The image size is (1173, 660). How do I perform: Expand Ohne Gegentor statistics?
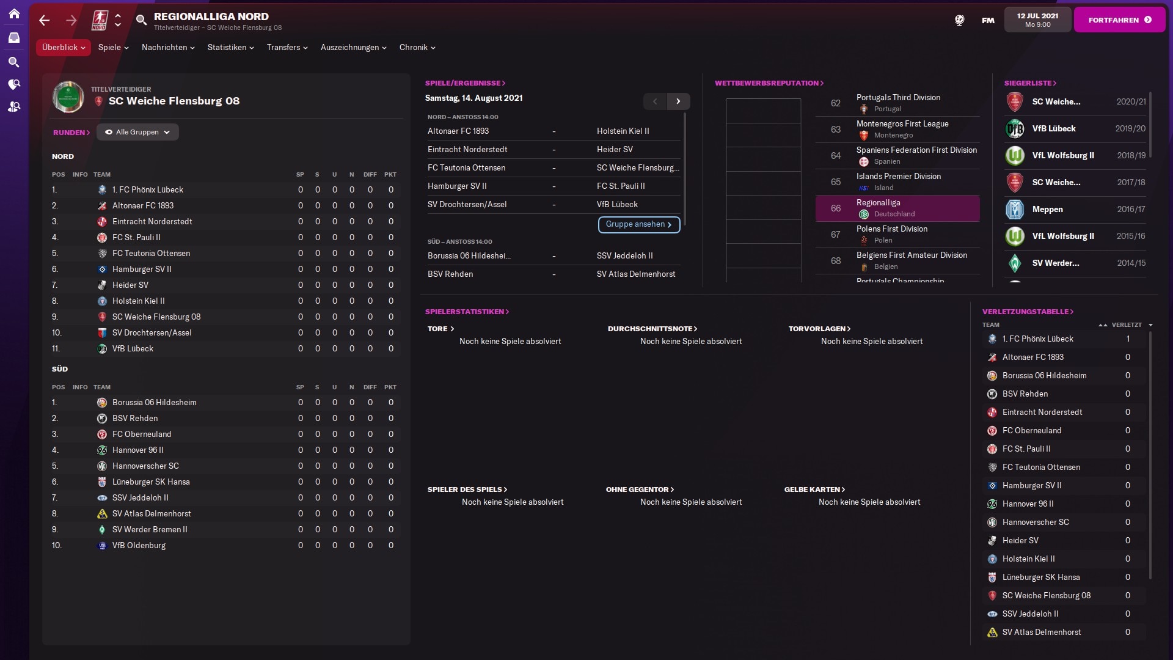pyautogui.click(x=640, y=490)
